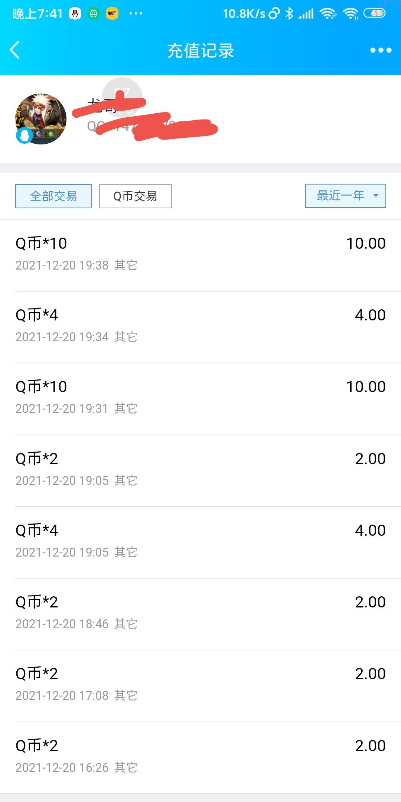Open the three-dot more options menu
The height and width of the screenshot is (802, 401).
(x=381, y=50)
